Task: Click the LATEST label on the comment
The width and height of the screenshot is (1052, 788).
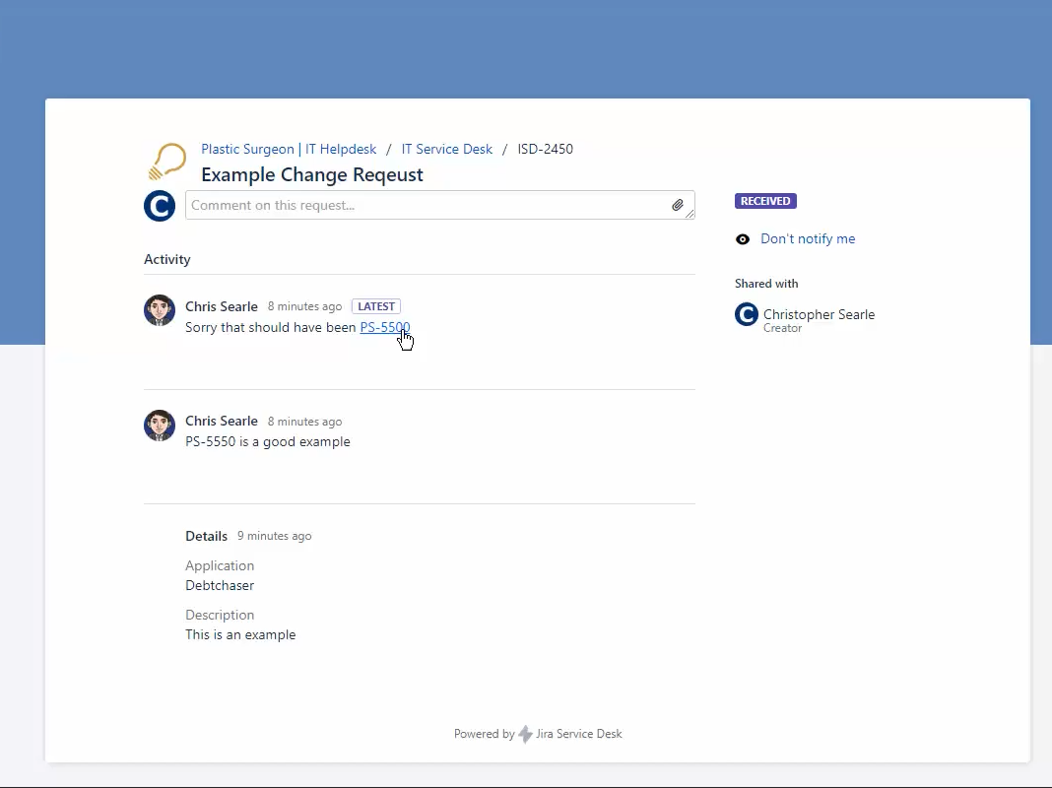Action: (x=376, y=306)
